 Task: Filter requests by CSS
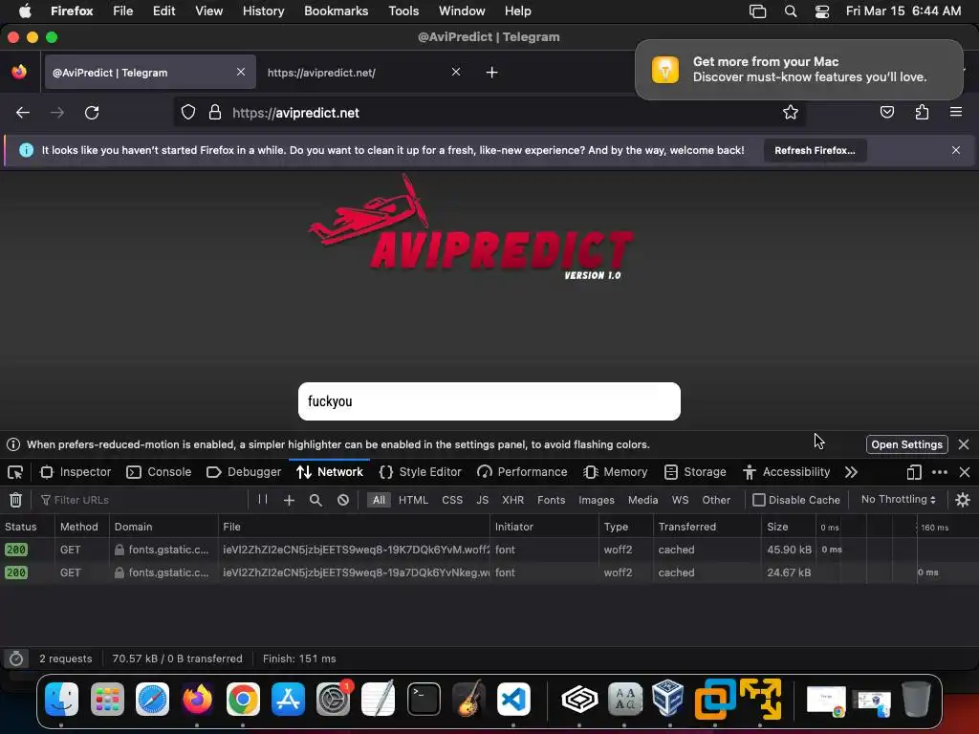(x=452, y=500)
